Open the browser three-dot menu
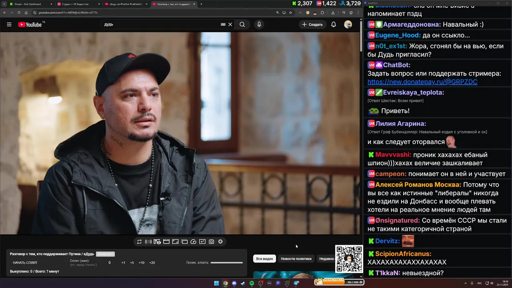Screen dimensions: 512x288 pyautogui.click(x=358, y=12)
